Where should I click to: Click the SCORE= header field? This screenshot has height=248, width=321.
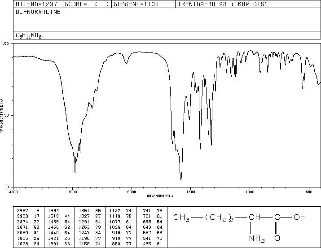tap(87, 4)
